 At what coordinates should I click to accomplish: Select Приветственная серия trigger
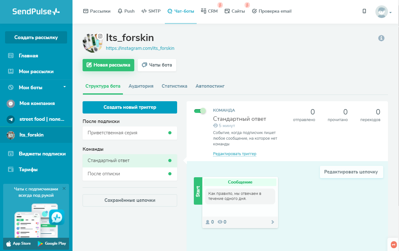coord(130,133)
